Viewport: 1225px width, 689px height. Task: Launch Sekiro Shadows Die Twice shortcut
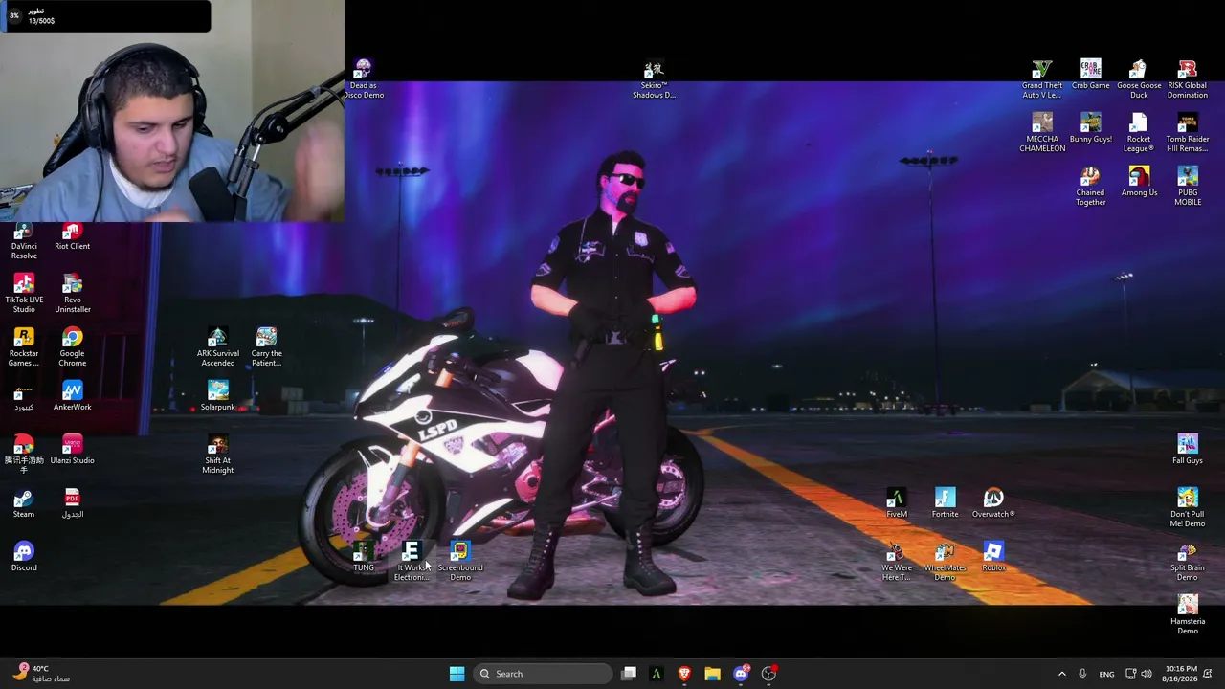654,79
